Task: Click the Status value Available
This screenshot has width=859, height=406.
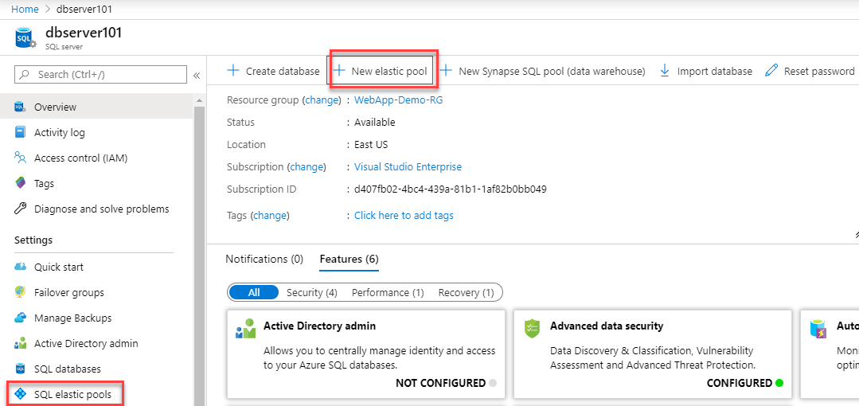Action: (x=375, y=122)
